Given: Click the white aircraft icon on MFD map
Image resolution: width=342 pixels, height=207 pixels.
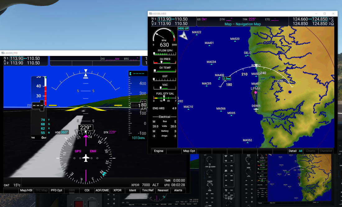Looking at the screenshot, I should (x=256, y=109).
